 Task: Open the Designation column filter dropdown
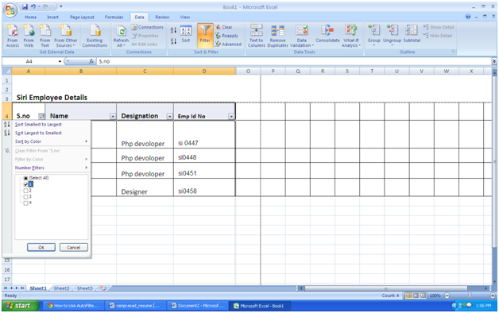(169, 117)
